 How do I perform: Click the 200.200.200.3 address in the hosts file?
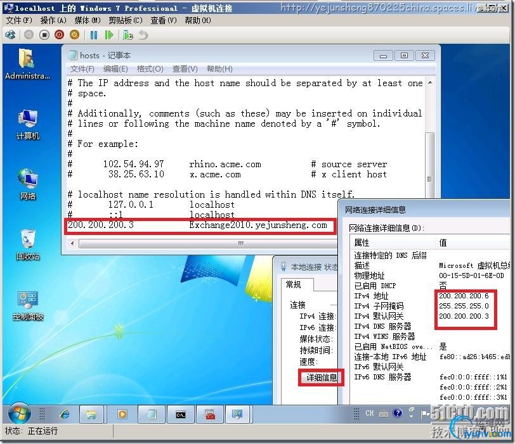click(101, 225)
